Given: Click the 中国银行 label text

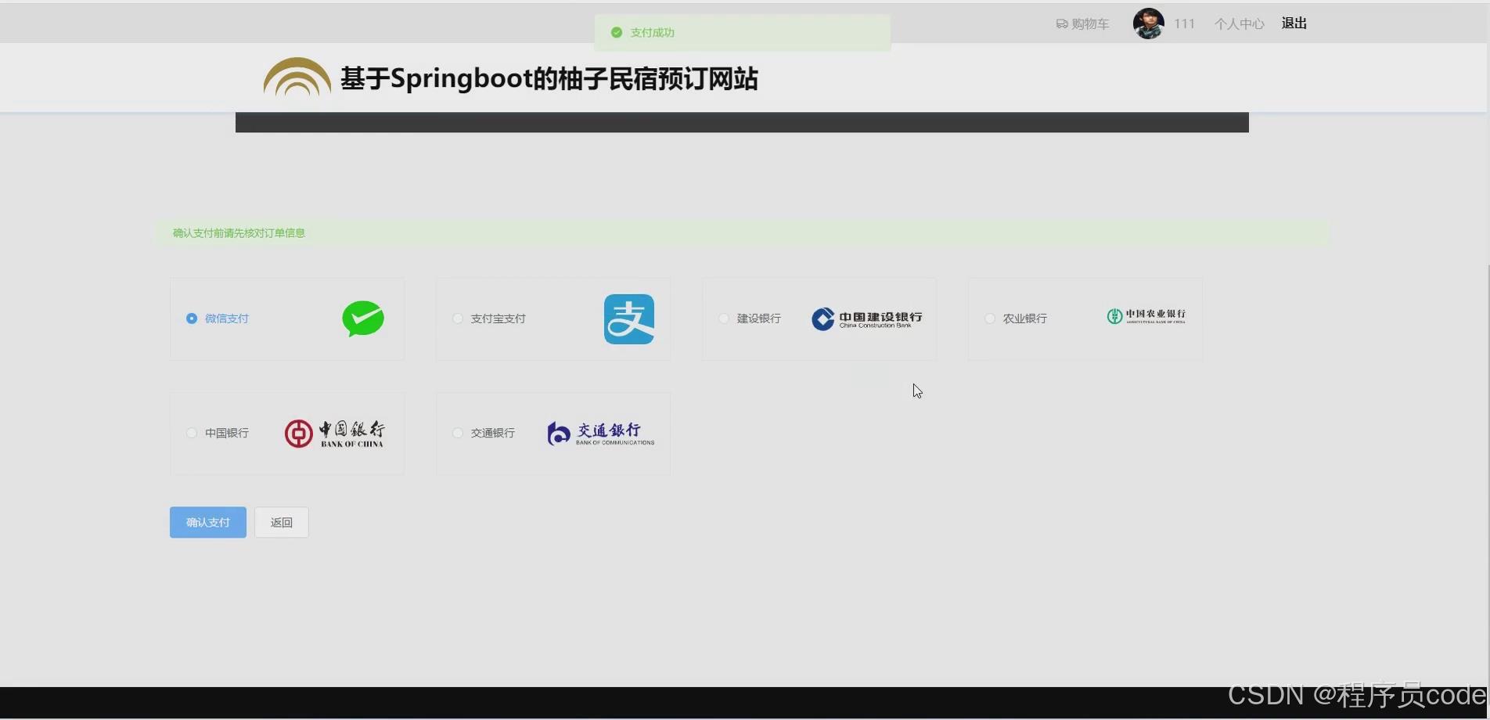Looking at the screenshot, I should [227, 433].
